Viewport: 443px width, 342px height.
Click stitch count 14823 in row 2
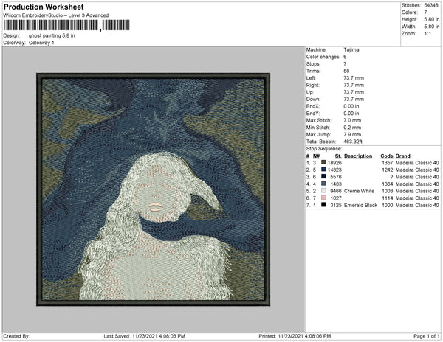pos(334,170)
